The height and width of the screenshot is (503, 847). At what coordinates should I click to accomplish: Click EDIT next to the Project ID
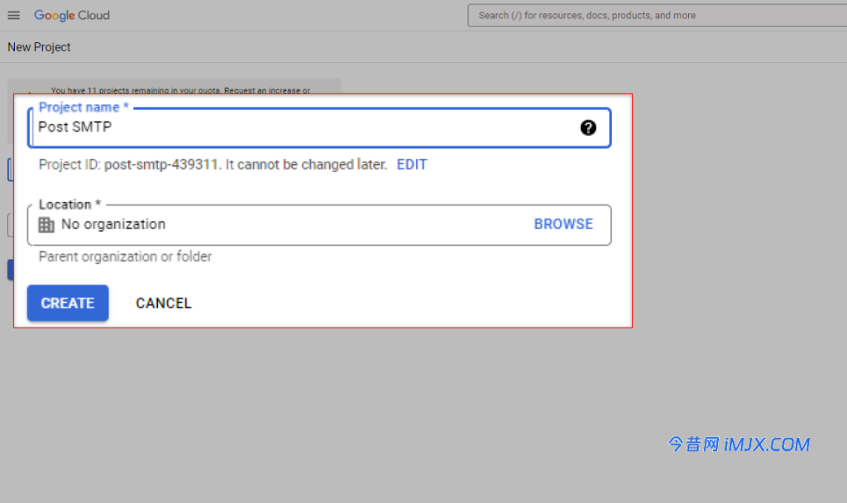[412, 165]
